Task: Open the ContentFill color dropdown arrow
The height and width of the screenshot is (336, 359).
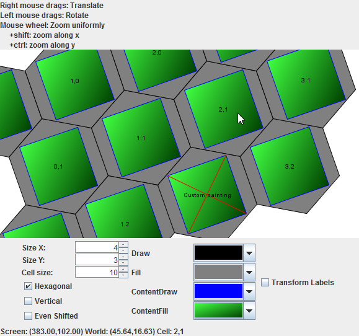Action: coord(249,311)
